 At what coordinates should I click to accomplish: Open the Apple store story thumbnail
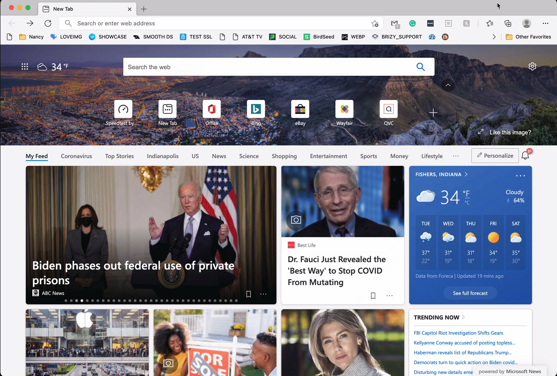click(87, 342)
